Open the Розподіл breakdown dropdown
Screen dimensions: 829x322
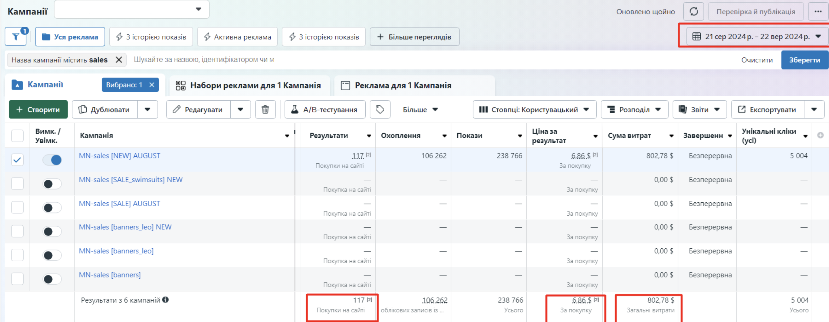[x=634, y=109]
